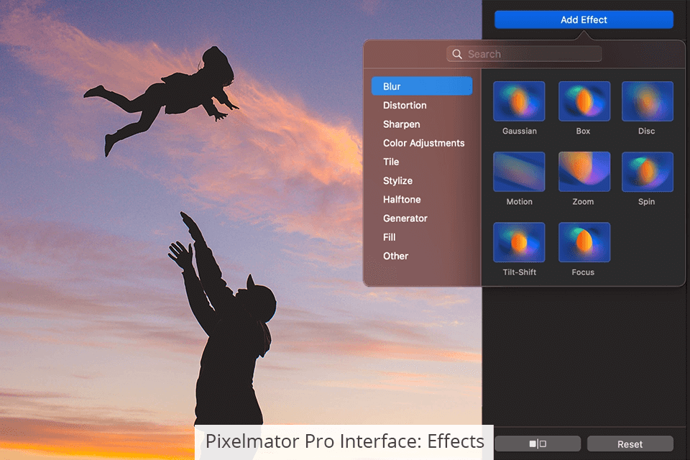Select the Focus blur effect icon
690x460 pixels.
point(584,242)
